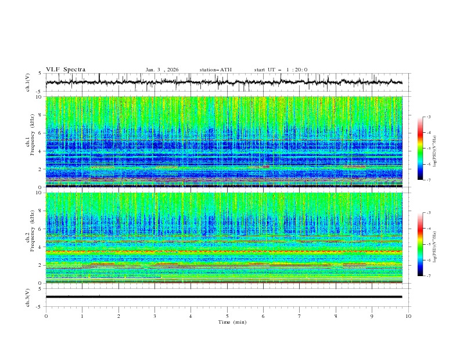
Task: Click the ch.1(V) waveform trace panel
Action: pos(227,82)
